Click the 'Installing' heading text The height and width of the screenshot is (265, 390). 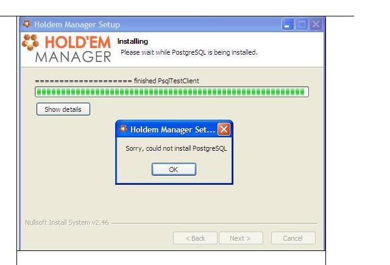pyautogui.click(x=133, y=41)
